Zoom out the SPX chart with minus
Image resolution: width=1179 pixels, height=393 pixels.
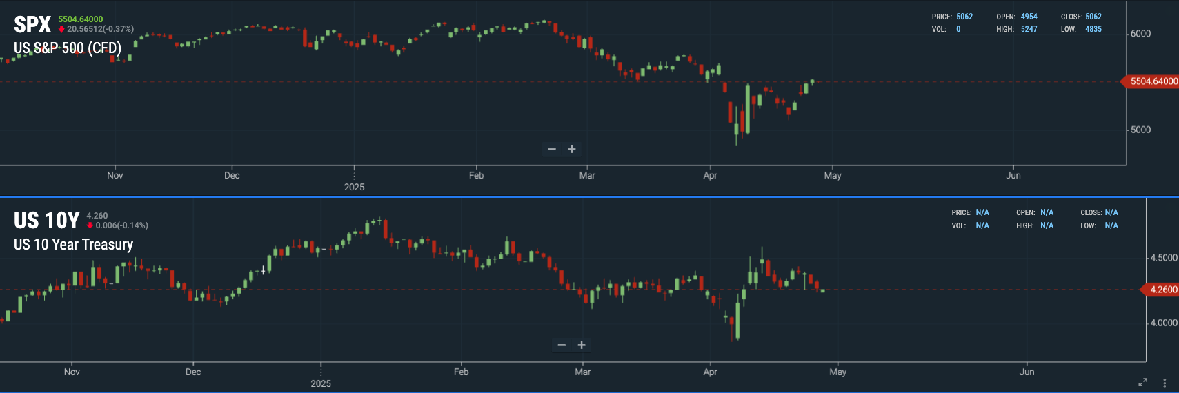click(552, 150)
